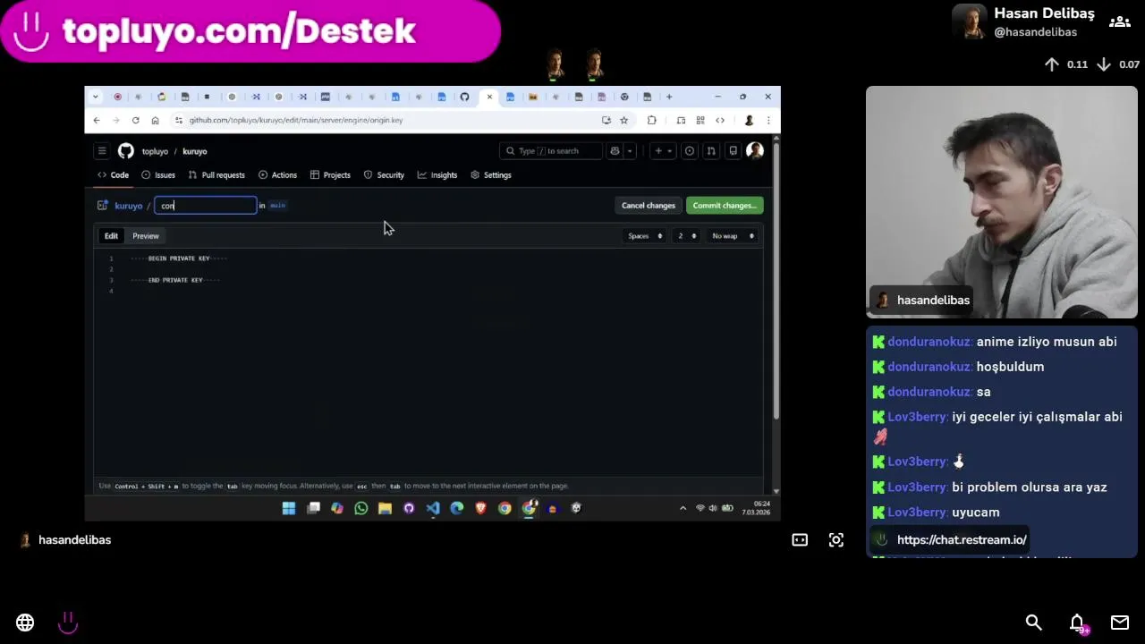Open File Explorer from the taskbar
Viewport: 1145px width, 644px height.
click(385, 508)
